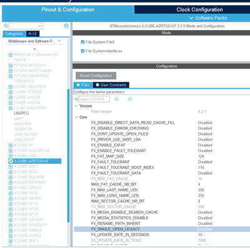Select the FX_MEDIA_STATISTICS_DISABLE parameter
The image size is (250, 248).
click(x=119, y=218)
